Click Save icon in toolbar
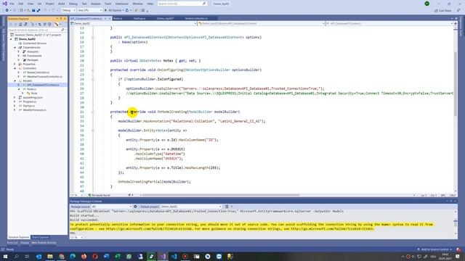The height and width of the screenshot is (261, 465). point(33,10)
